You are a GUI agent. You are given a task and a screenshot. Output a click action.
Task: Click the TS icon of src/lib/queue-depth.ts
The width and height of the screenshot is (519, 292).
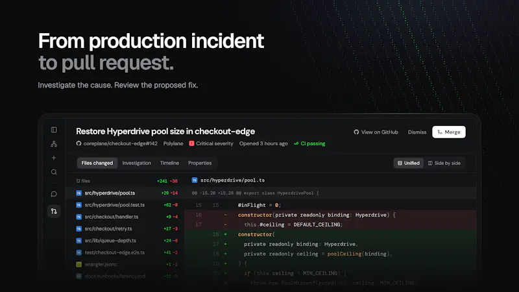[x=78, y=241]
